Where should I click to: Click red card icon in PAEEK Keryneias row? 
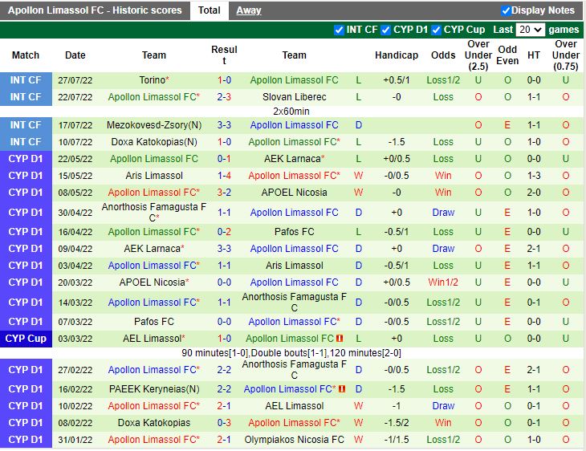pos(342,389)
